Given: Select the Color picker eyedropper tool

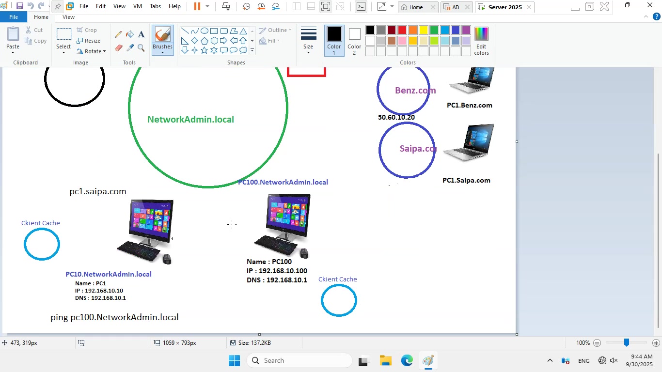Looking at the screenshot, I should pos(130,48).
